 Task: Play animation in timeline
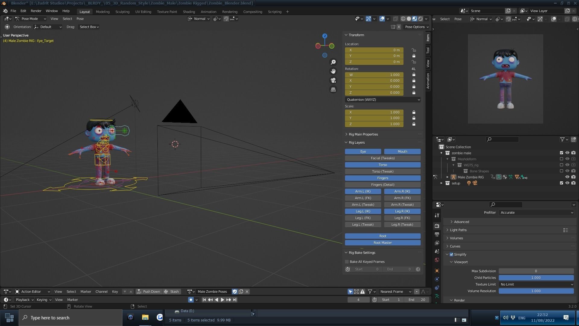222,300
